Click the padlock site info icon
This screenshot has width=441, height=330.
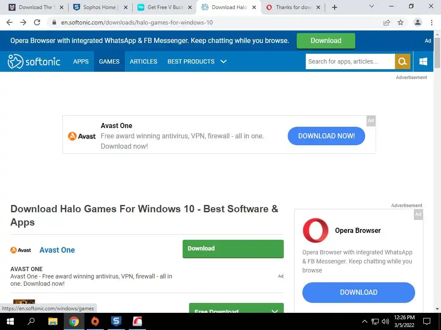(x=54, y=22)
